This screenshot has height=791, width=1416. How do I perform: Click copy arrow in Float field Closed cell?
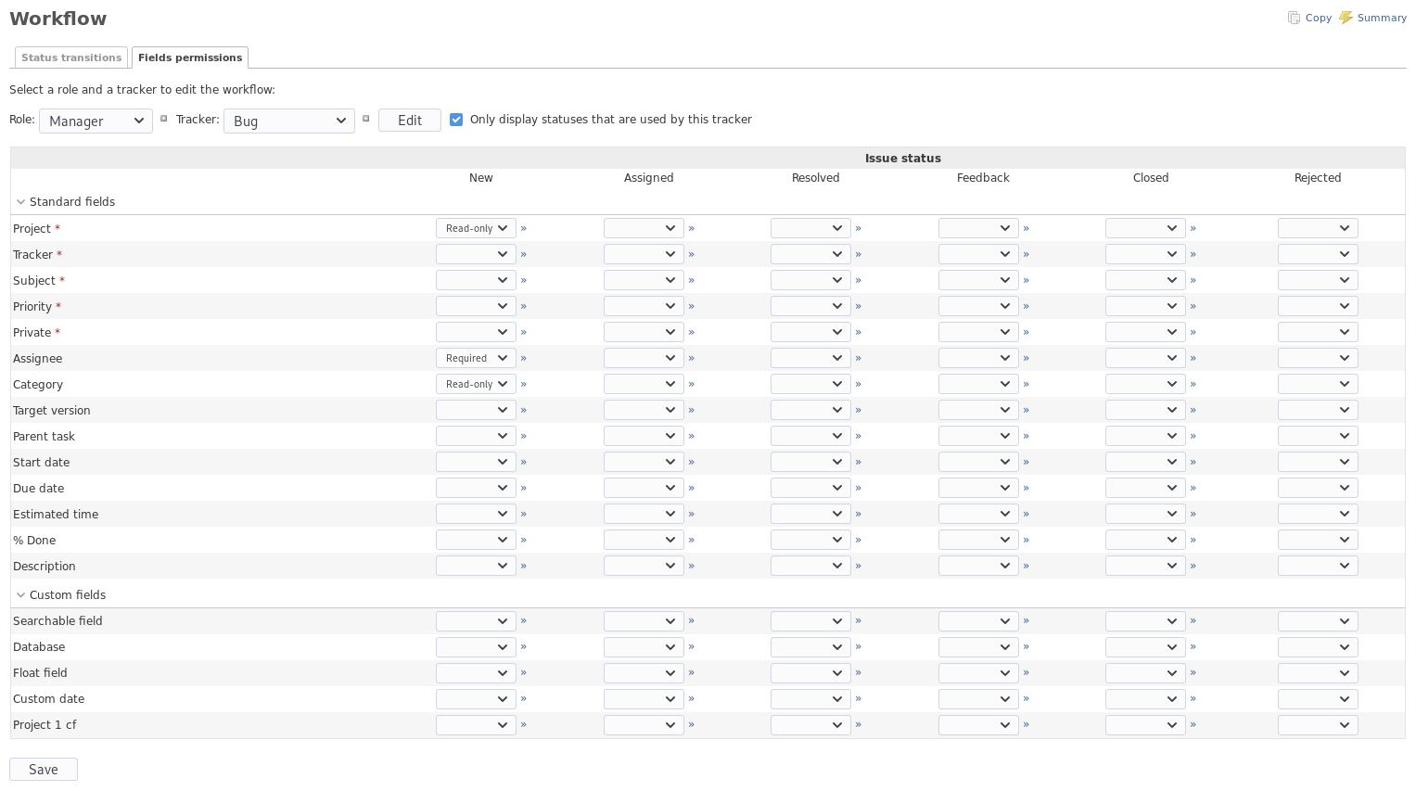(x=1193, y=672)
